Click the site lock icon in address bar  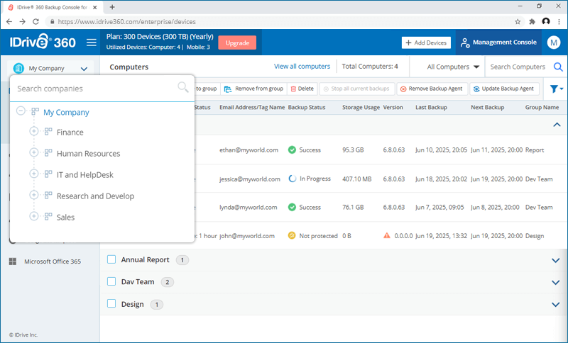point(52,22)
